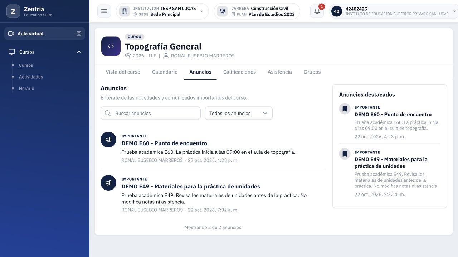Open the DEMO E60 title in the main announcements list
Viewport: 458px width, 257px height.
(x=164, y=143)
